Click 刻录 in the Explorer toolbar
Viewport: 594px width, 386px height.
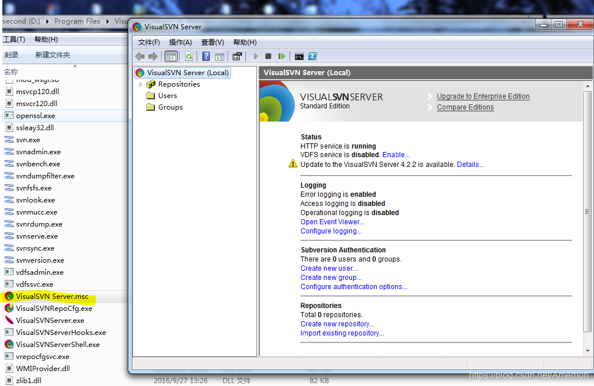click(11, 55)
